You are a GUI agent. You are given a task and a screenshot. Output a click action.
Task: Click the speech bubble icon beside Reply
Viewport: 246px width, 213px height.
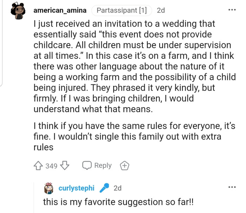click(87, 166)
